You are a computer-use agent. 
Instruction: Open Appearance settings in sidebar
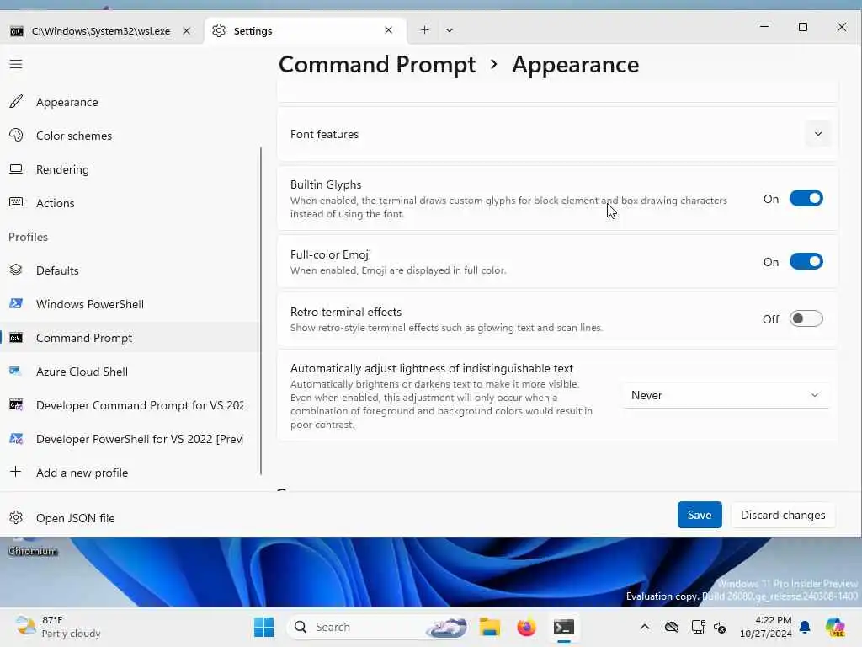click(x=130, y=102)
